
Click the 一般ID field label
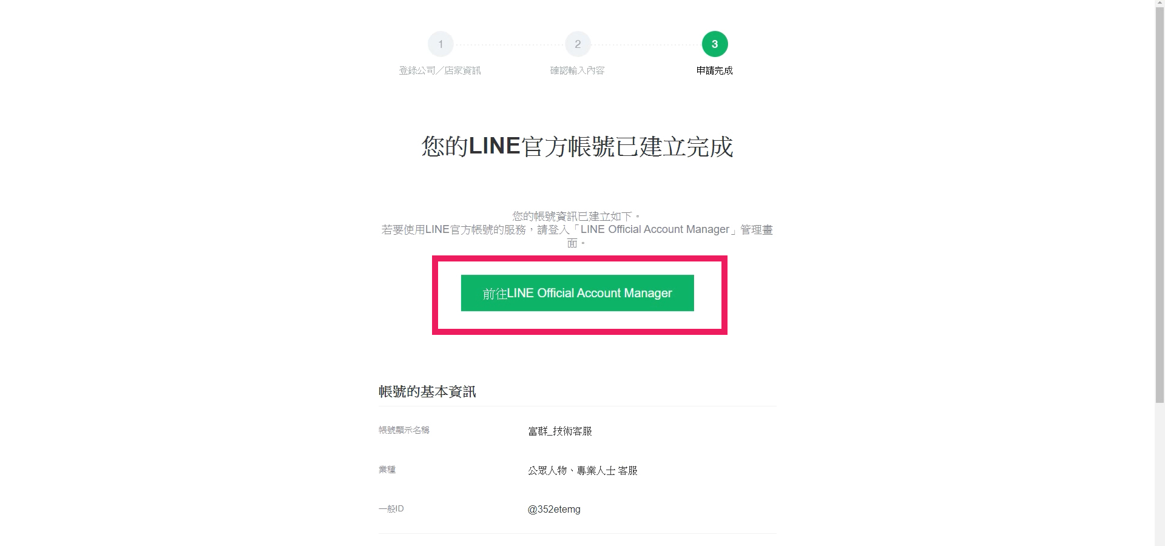pyautogui.click(x=391, y=508)
